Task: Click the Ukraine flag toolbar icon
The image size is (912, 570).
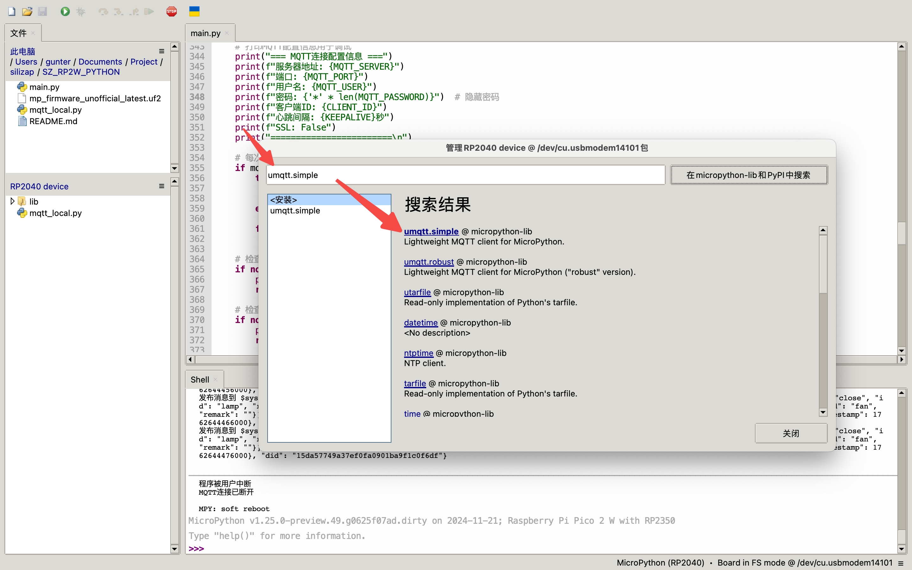Action: point(194,11)
